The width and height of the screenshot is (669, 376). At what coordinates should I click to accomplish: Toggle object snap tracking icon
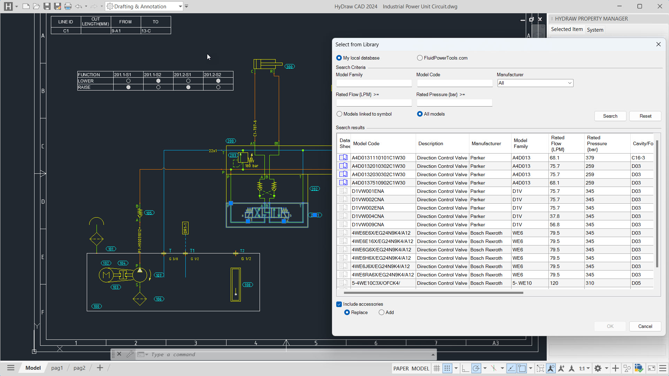(494, 368)
